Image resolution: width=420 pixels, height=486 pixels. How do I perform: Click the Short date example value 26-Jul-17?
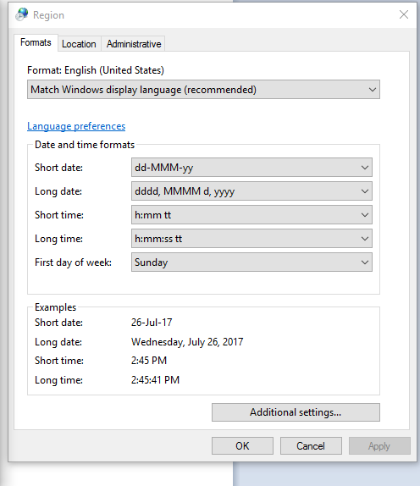(x=152, y=323)
